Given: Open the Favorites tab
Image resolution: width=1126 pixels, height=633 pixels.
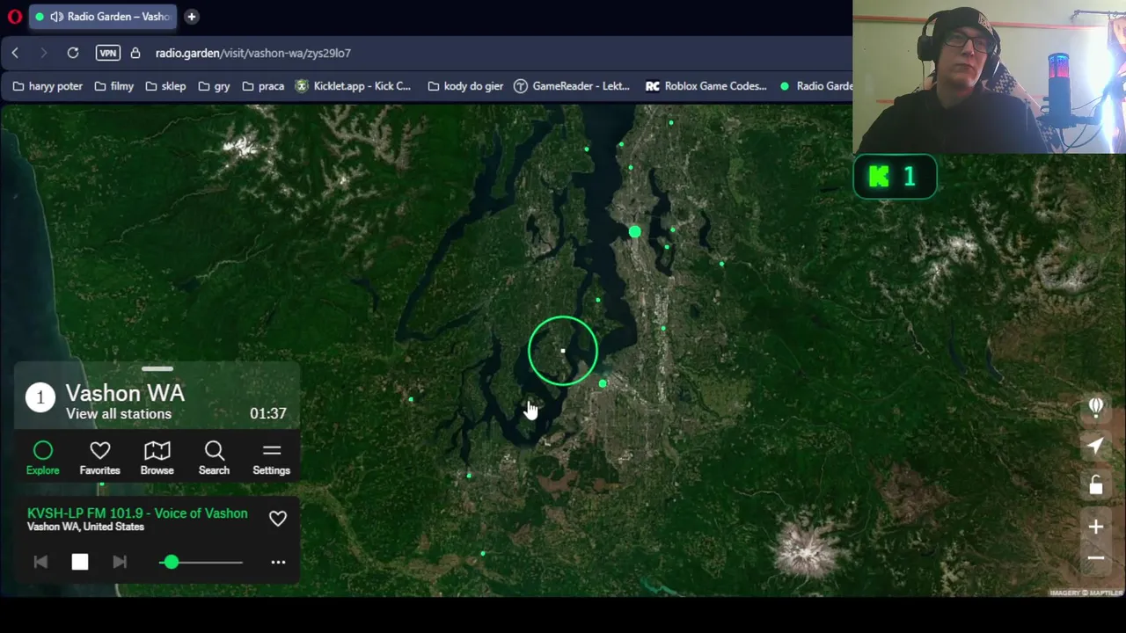Looking at the screenshot, I should [99, 458].
